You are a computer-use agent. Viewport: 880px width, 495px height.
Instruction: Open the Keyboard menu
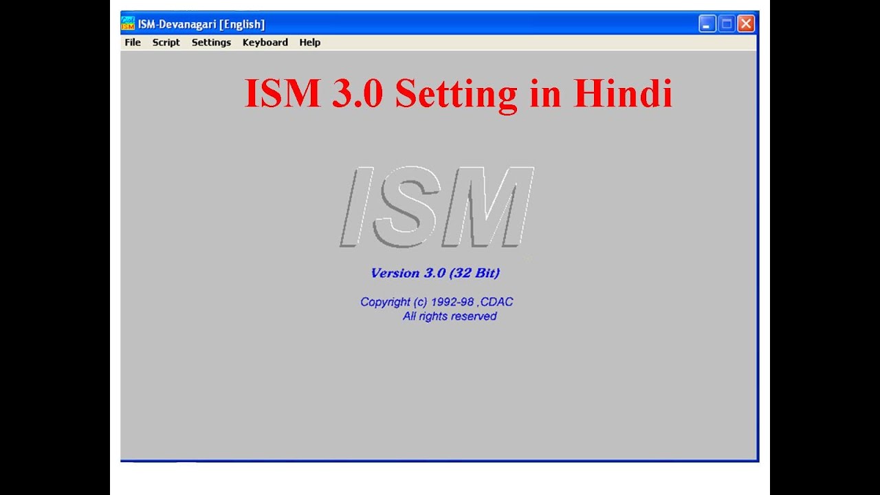(x=265, y=43)
